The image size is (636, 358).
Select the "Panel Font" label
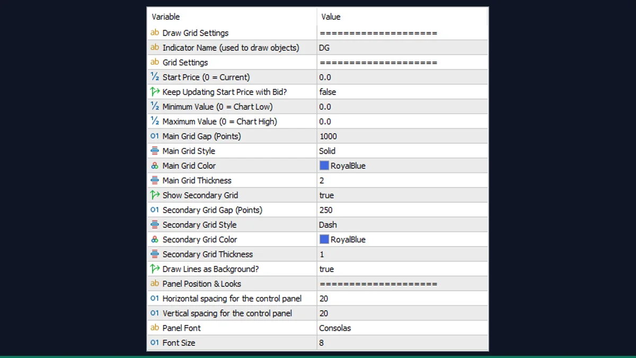[182, 328]
